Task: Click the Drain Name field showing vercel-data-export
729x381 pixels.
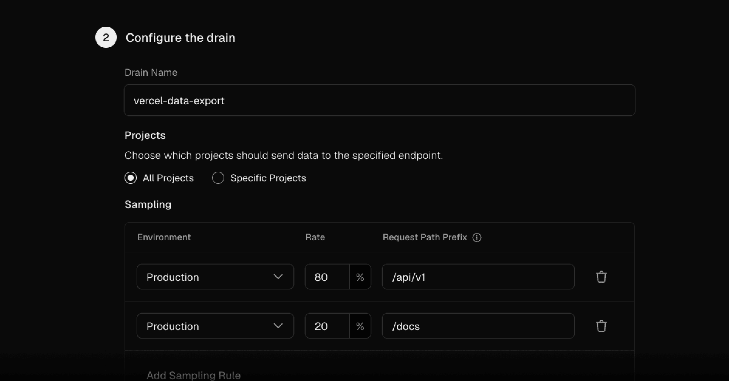Action: pyautogui.click(x=379, y=100)
